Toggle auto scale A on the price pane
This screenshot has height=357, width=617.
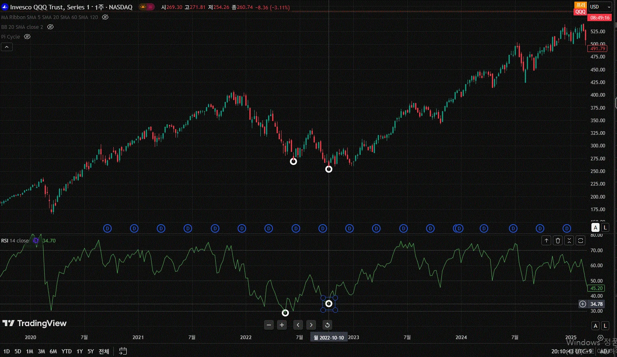pyautogui.click(x=595, y=227)
